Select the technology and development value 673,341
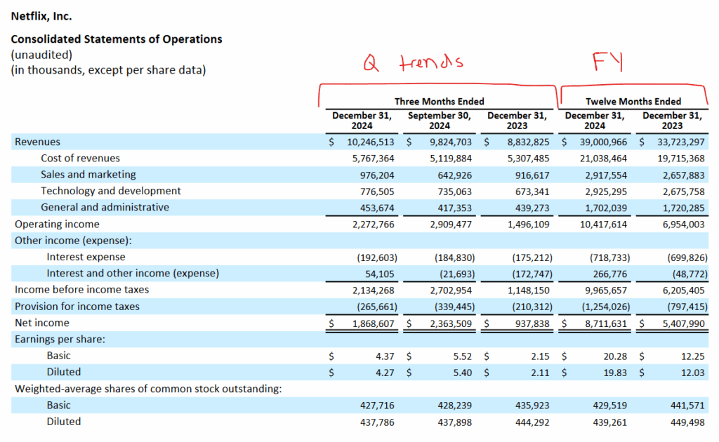Screen dimensions: 719x442 tap(532, 192)
